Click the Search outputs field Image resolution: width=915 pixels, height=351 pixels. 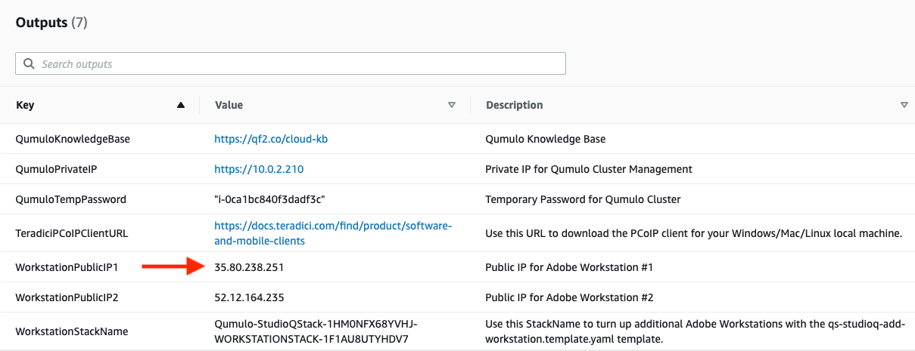(x=291, y=63)
